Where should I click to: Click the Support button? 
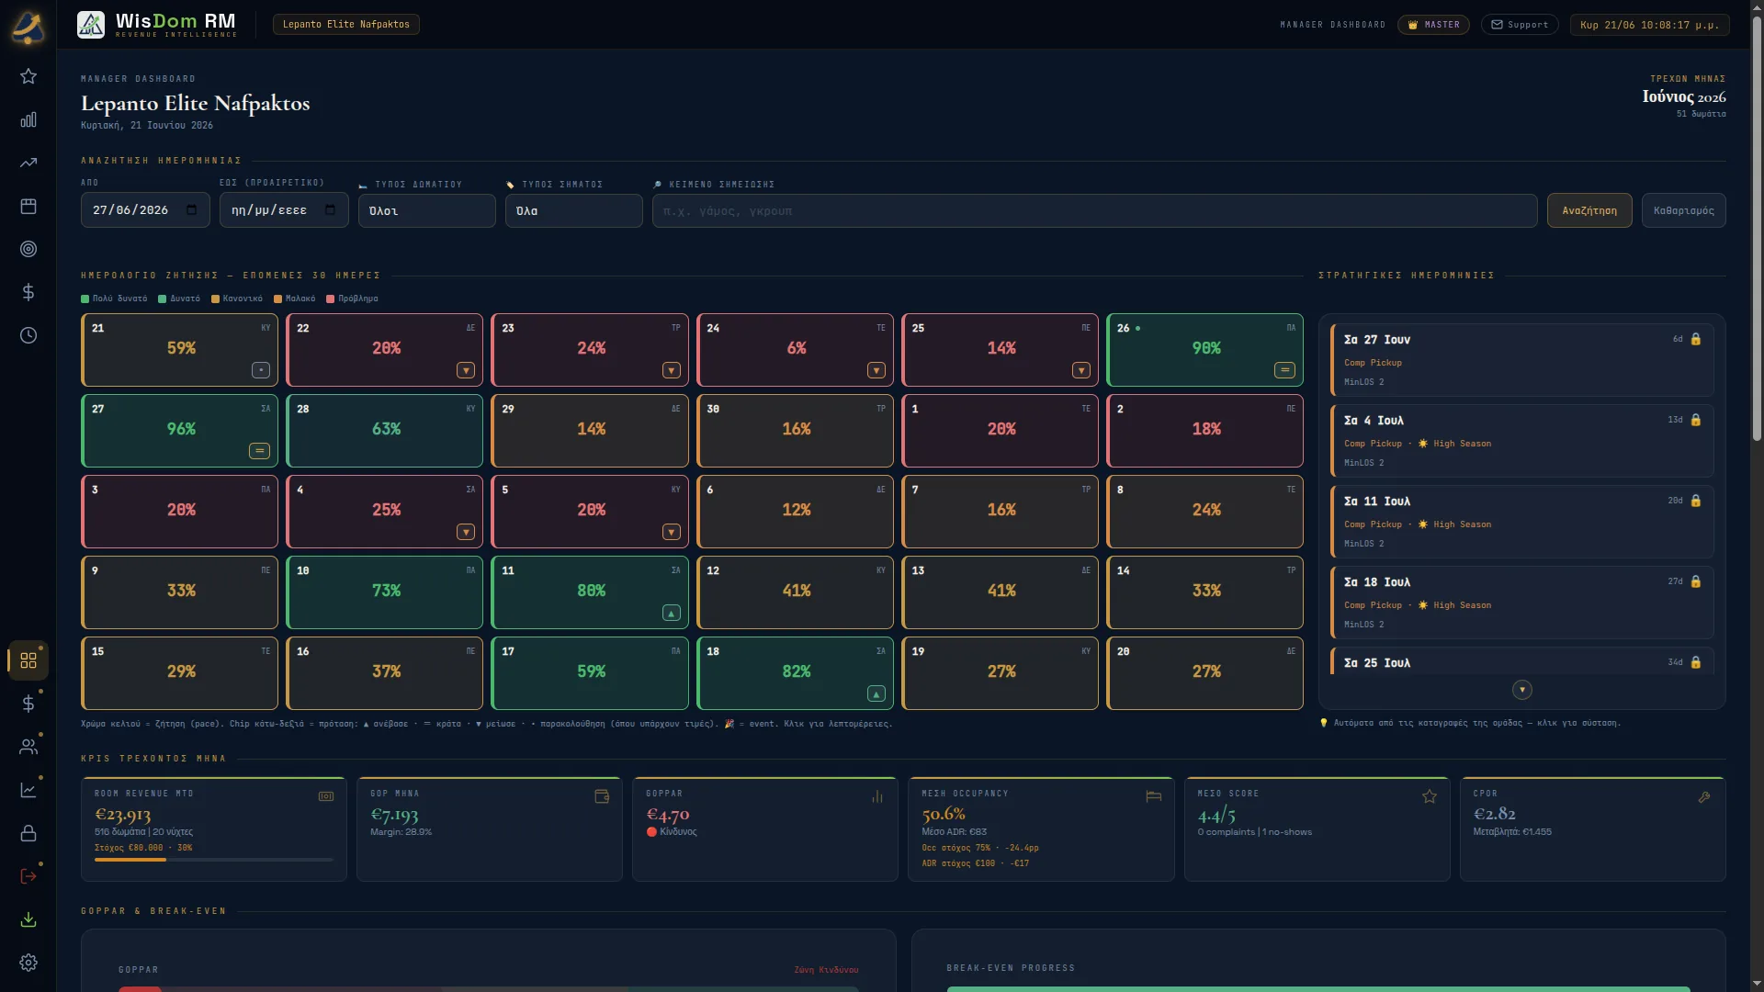coord(1520,25)
